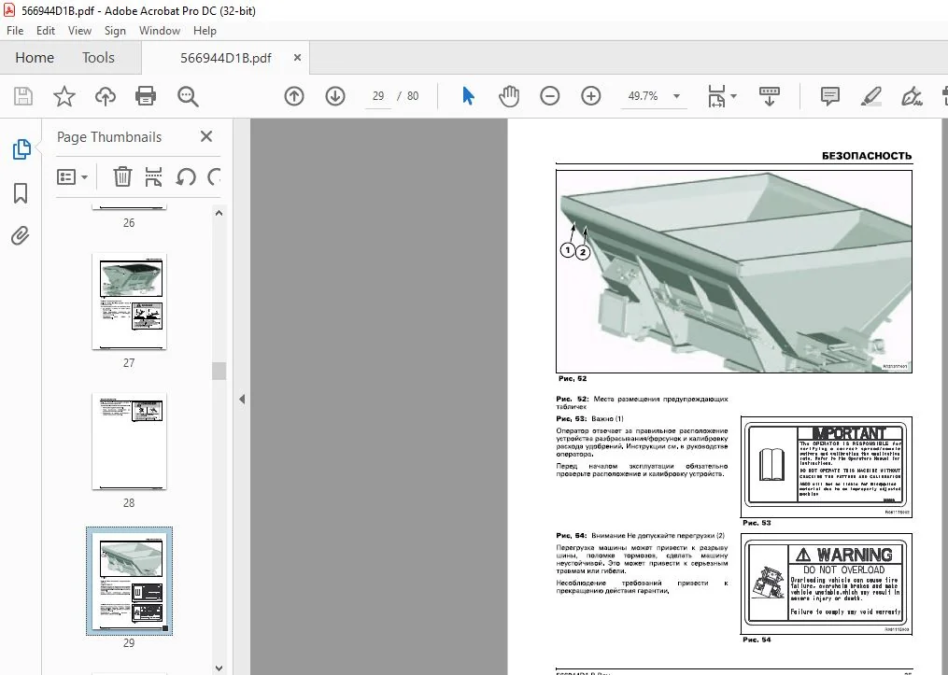
Task: Print the document
Action: tap(146, 96)
